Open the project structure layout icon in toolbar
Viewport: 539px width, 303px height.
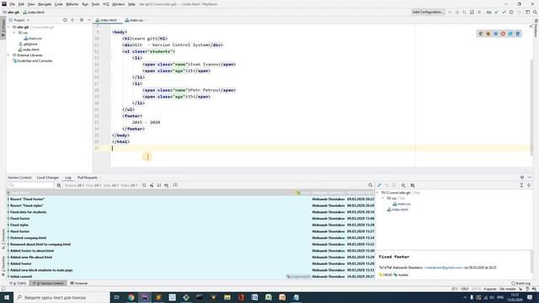pos(528,12)
